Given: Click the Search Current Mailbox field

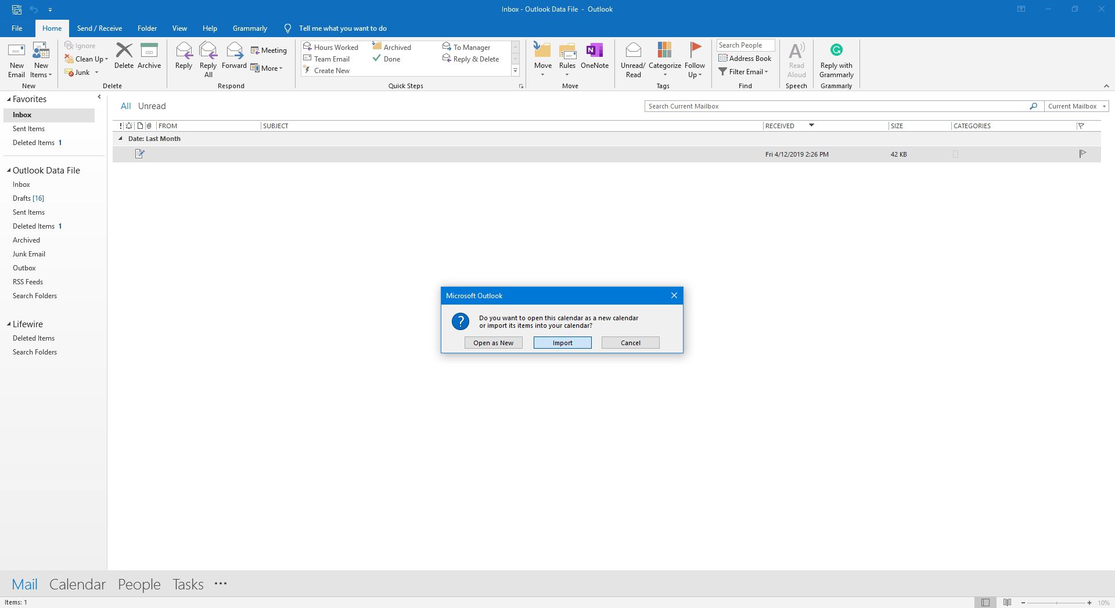Looking at the screenshot, I should [x=836, y=106].
